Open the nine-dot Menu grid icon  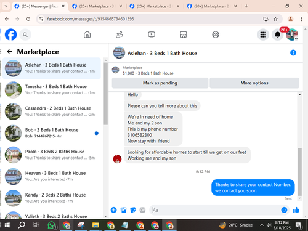coord(263,34)
